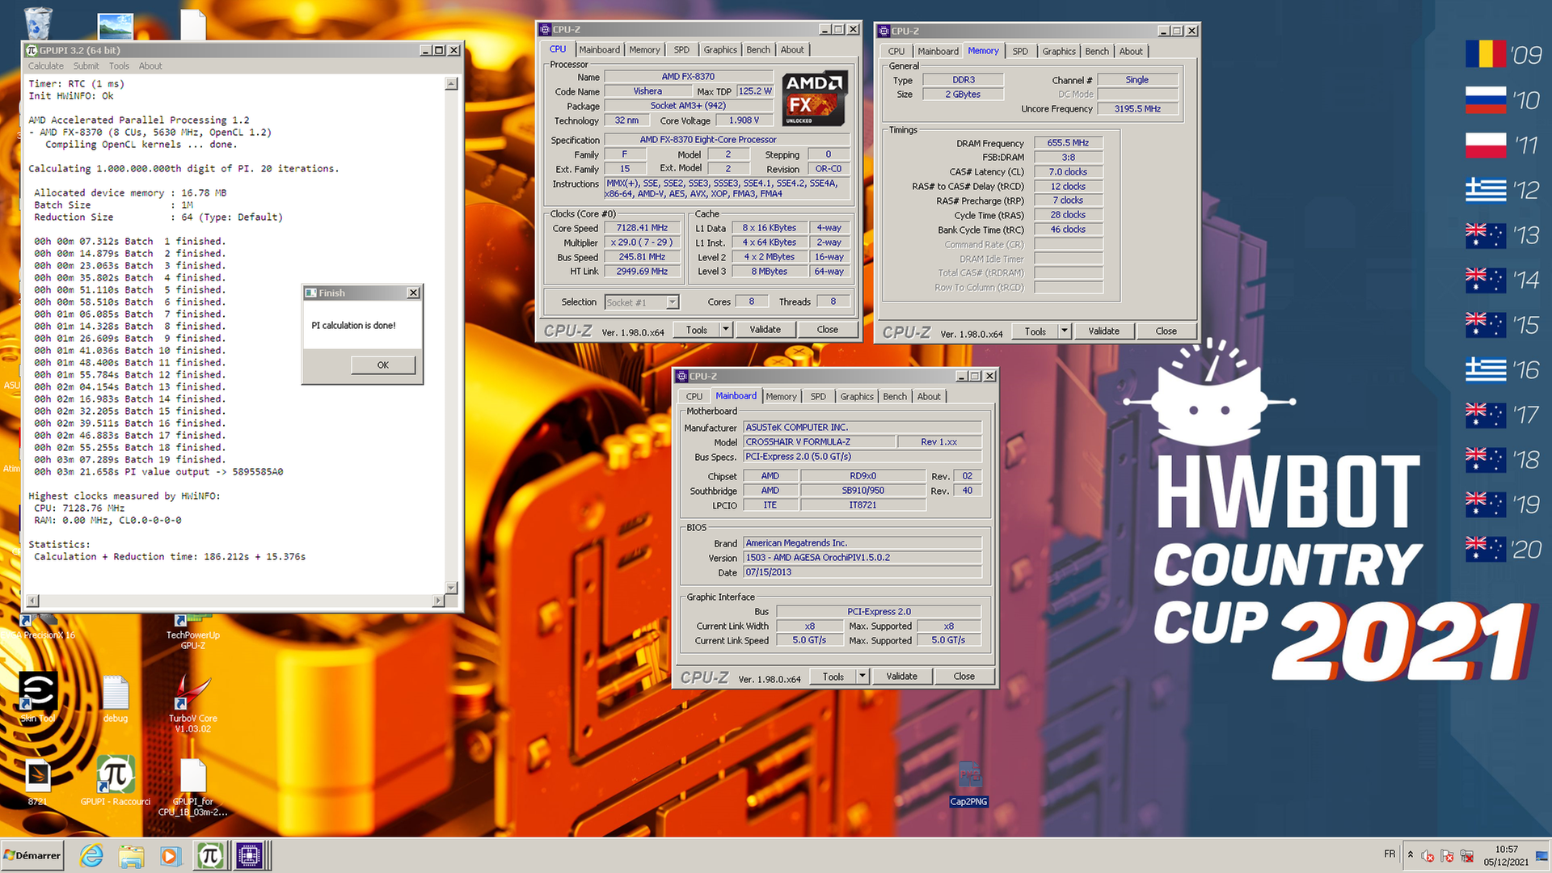This screenshot has height=873, width=1552.
Task: Click the CROSSHAIR V FORMULA-Z model field
Action: [820, 441]
